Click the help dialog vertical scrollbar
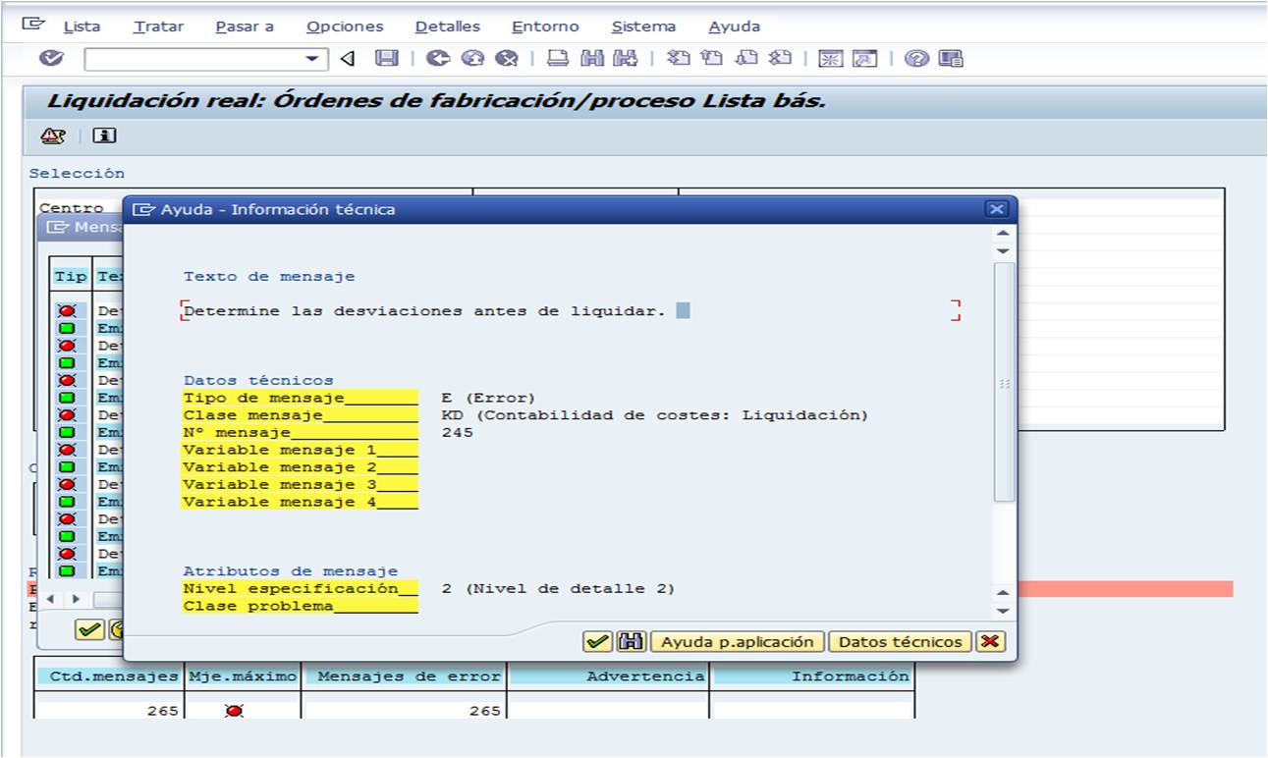The width and height of the screenshot is (1268, 758). click(1003, 383)
